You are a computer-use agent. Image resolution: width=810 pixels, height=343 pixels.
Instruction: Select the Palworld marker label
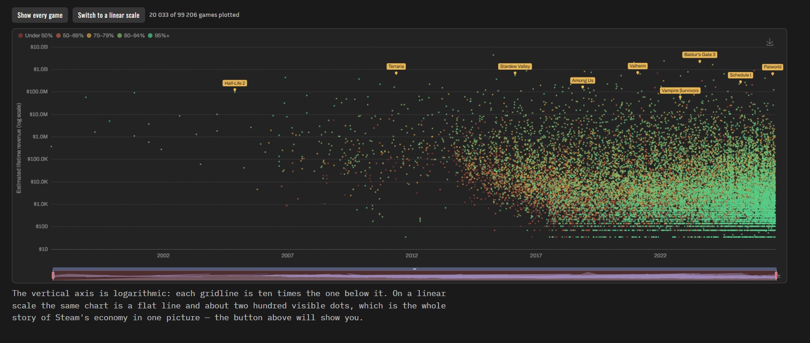[773, 67]
